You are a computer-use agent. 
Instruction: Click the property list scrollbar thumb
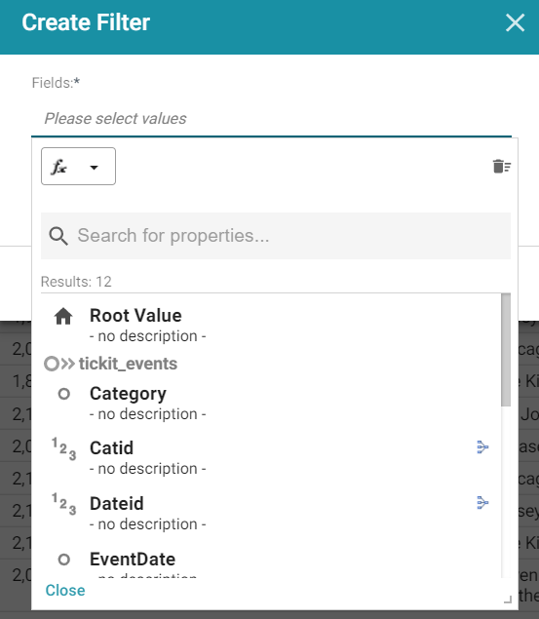coord(506,350)
